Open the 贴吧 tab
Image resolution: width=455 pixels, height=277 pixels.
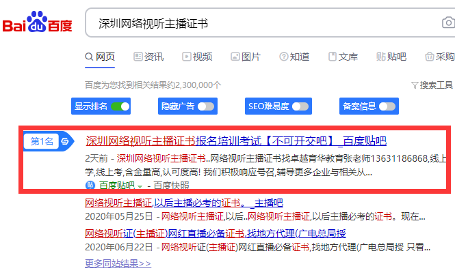point(391,57)
